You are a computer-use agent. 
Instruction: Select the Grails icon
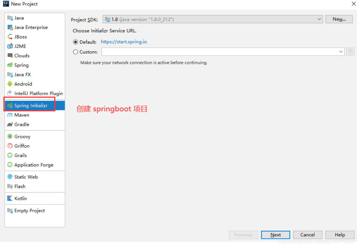point(10,156)
